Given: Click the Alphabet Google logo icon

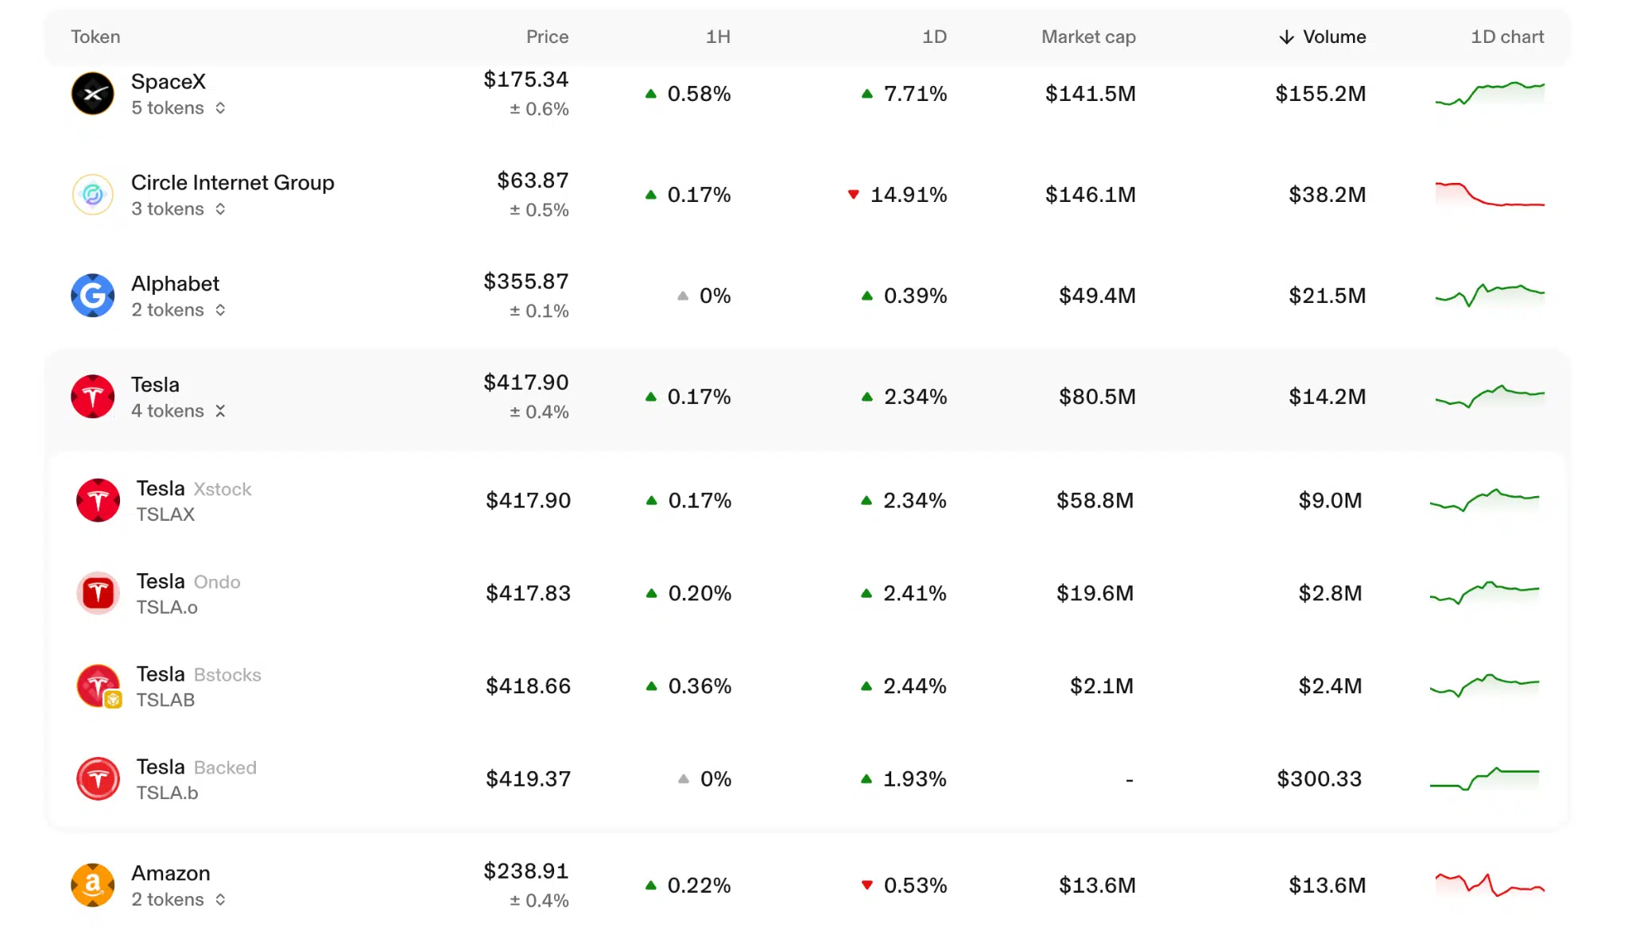Looking at the screenshot, I should 93,296.
